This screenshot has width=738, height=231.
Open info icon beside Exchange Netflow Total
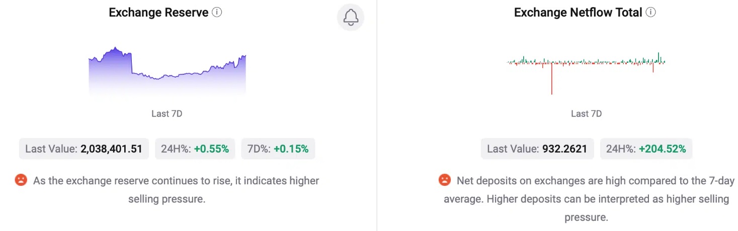(x=650, y=13)
